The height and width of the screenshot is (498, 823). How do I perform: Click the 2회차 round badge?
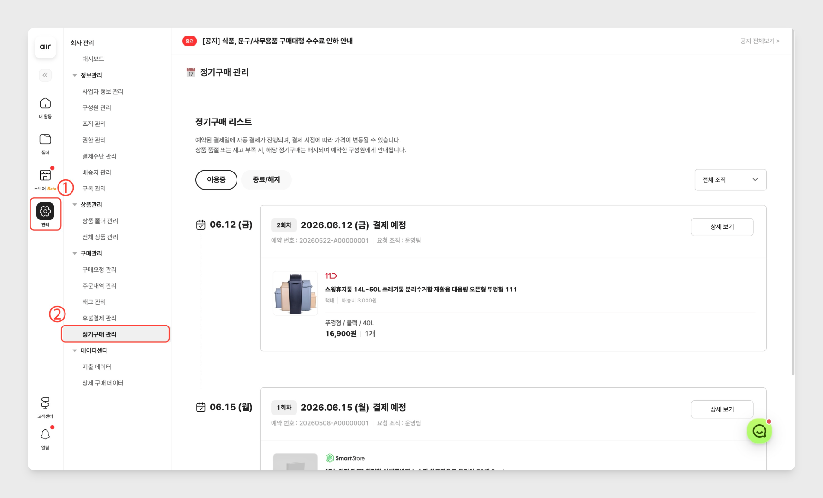(x=284, y=225)
